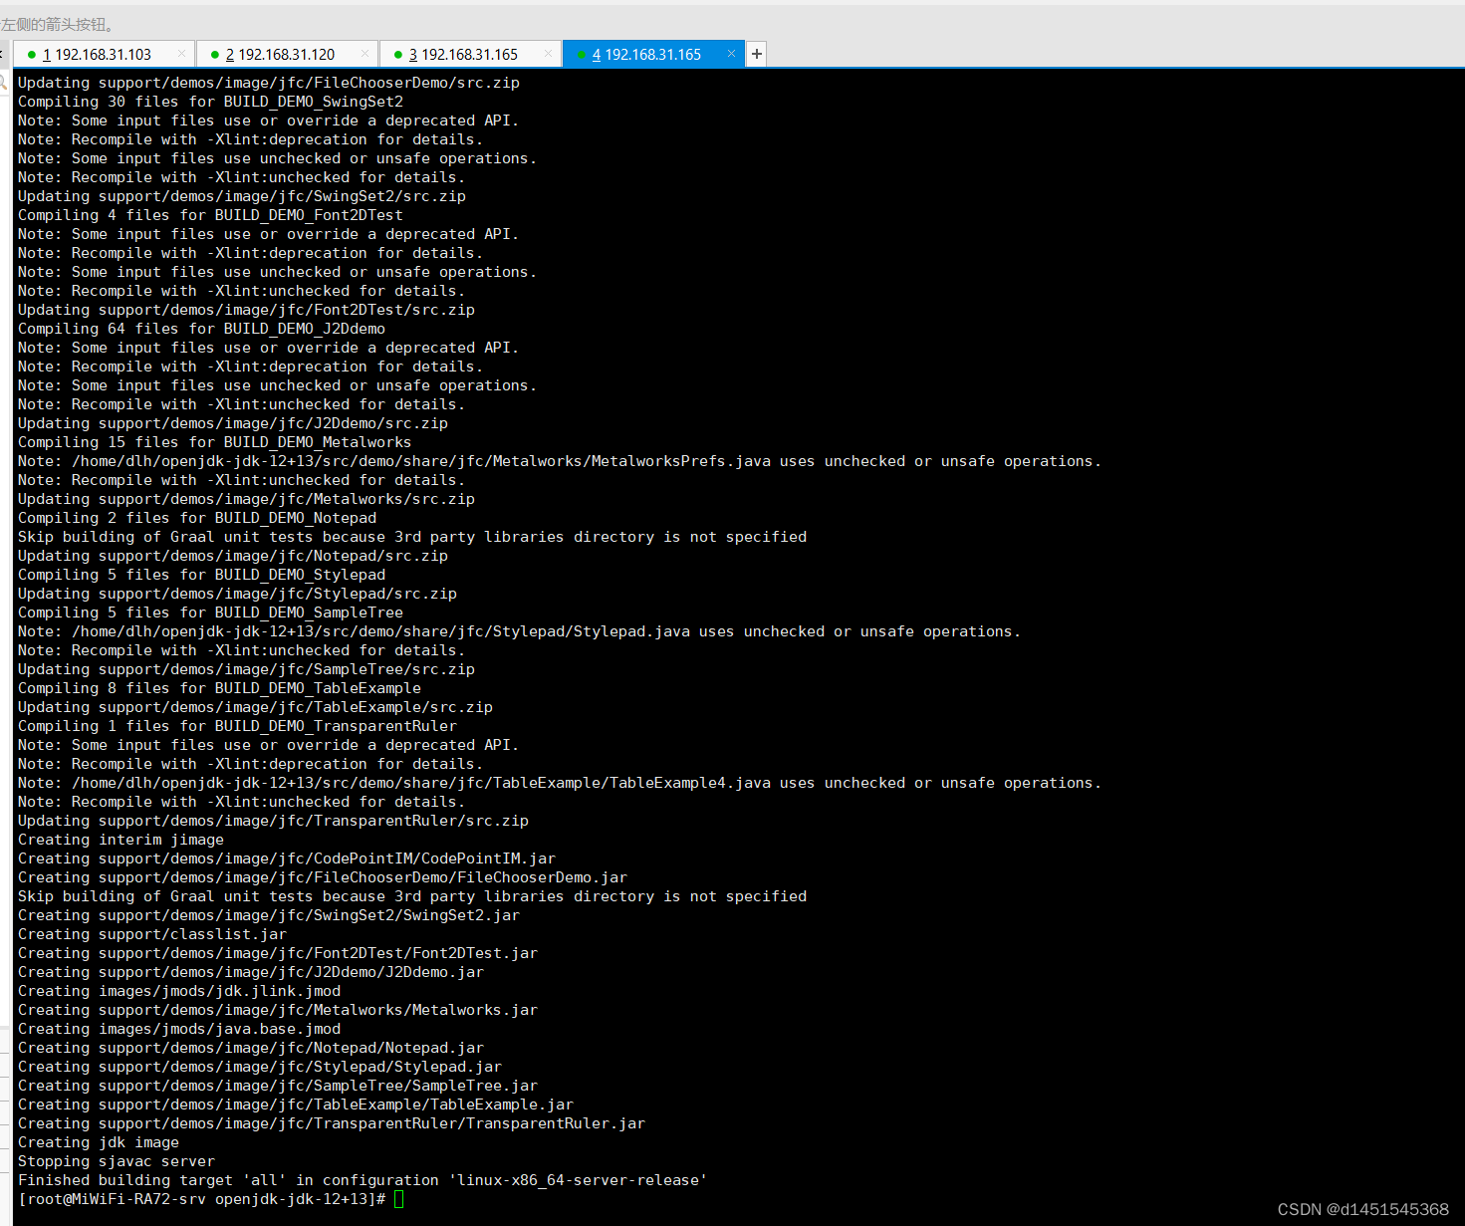Screen dimensions: 1465x1226
Task: Open a new session tab with plus button
Action: click(x=757, y=54)
